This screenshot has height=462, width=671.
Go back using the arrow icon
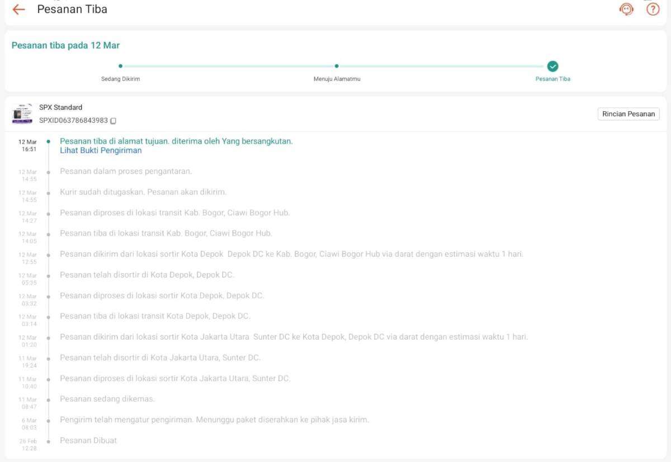click(x=18, y=9)
